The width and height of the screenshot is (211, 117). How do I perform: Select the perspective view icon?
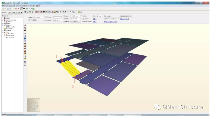25,12
